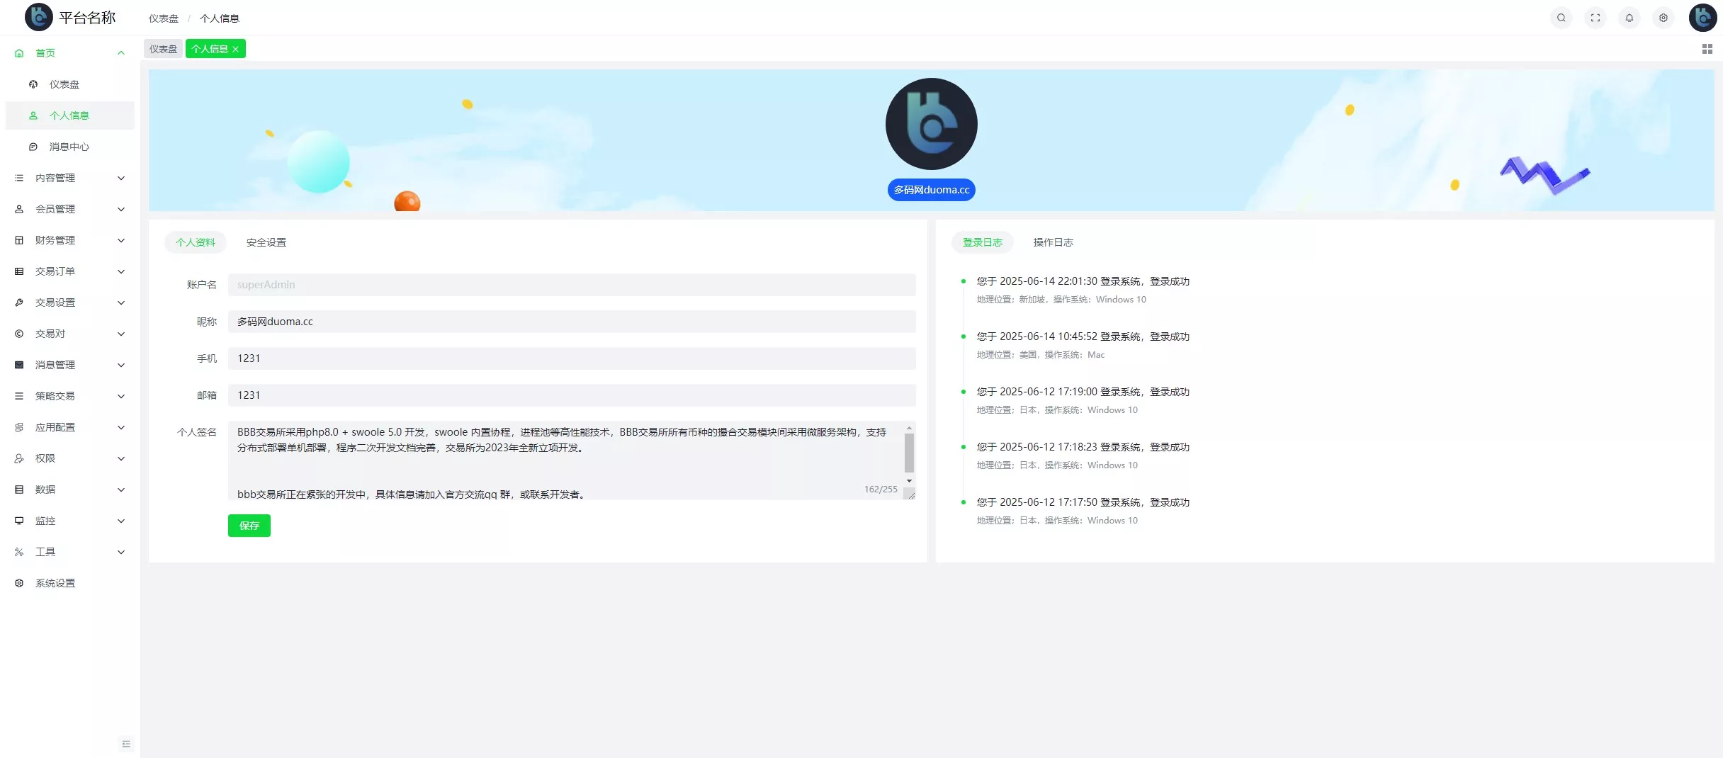Expand the 内容管理 menu
Screen dimensions: 1723x758
coord(69,178)
